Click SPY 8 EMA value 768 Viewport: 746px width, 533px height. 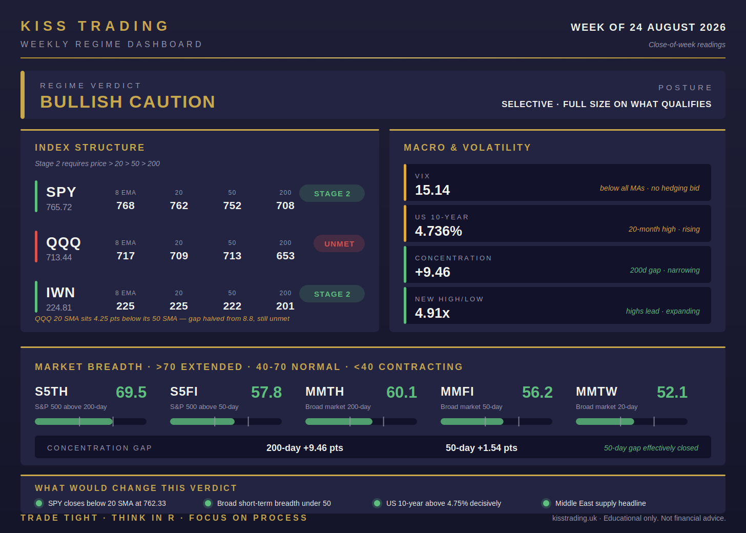pos(126,206)
